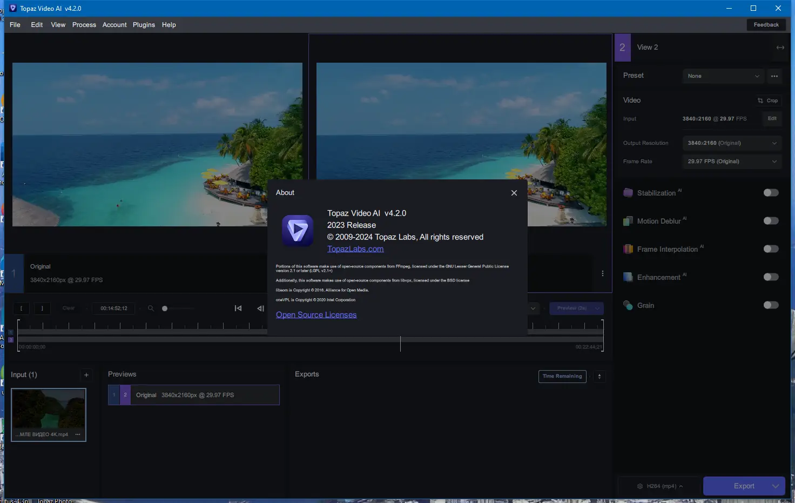Open the Plugins menu

144,25
